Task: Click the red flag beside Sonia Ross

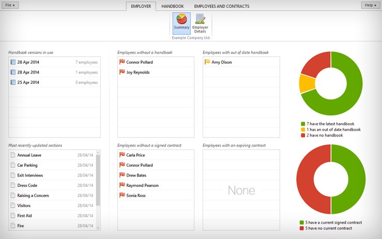Action: pos(122,195)
